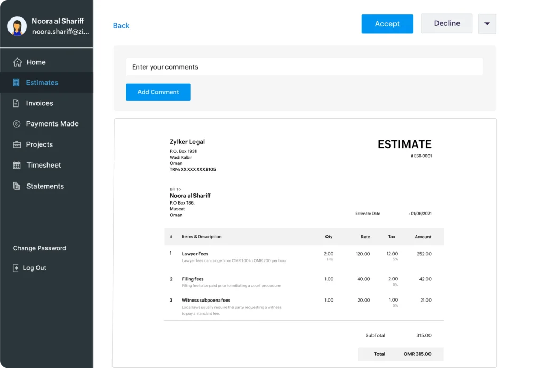Viewport: 541px width, 368px height.
Task: Click the Noora al Shariff sidebar name
Action: (x=58, y=21)
